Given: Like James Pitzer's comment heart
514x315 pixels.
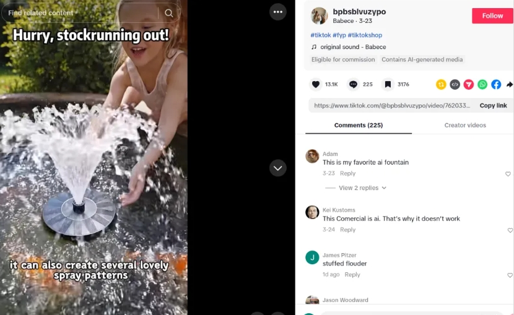Looking at the screenshot, I should pos(510,275).
